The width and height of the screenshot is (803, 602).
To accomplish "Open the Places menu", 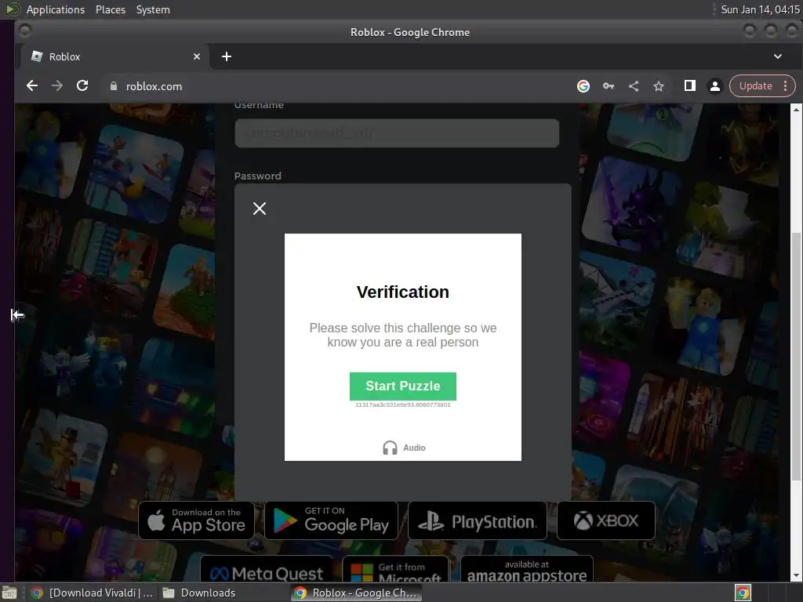I will click(110, 9).
